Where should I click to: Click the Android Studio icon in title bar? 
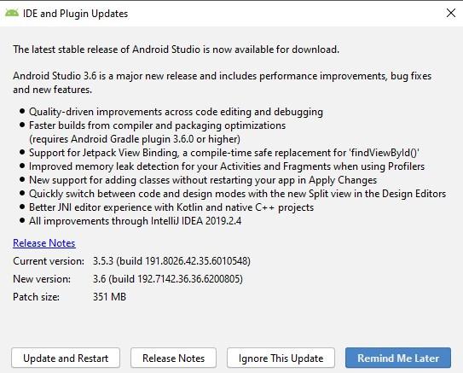[12, 13]
